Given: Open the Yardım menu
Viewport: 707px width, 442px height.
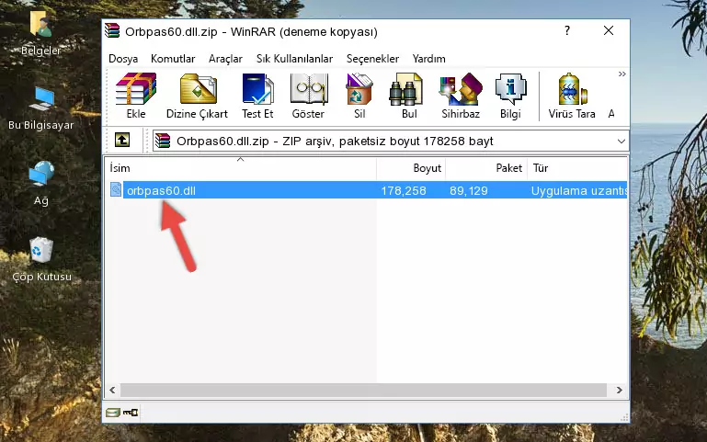Looking at the screenshot, I should point(428,59).
